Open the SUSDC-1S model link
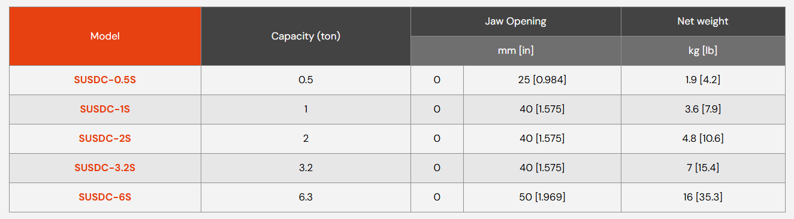The image size is (794, 219). 105,109
